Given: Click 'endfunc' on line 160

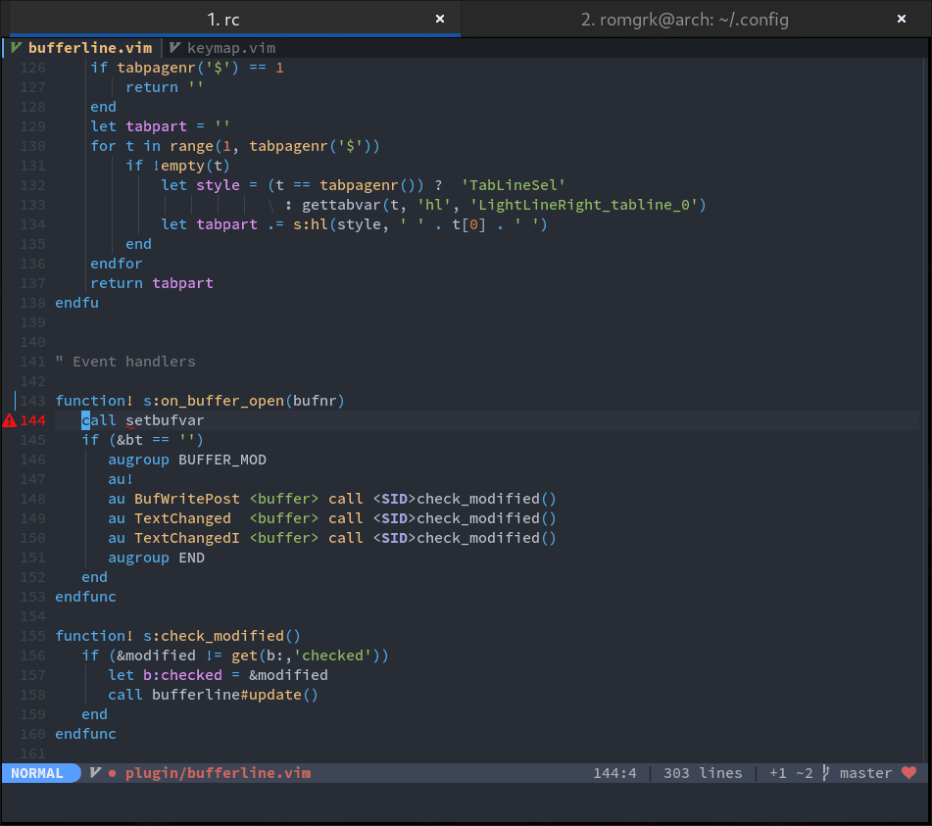Looking at the screenshot, I should [85, 735].
